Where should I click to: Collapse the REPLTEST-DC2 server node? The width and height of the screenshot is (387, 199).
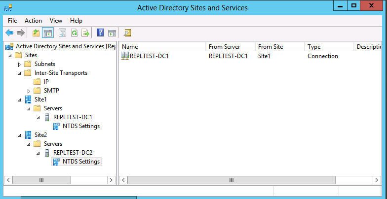(39, 153)
